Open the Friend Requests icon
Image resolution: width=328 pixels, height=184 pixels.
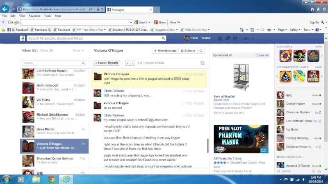[x=220, y=38]
